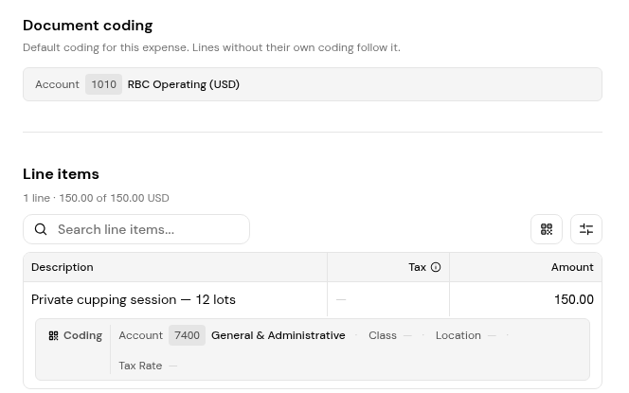Image resolution: width=629 pixels, height=393 pixels.
Task: Click the Default coding description text
Action: tap(211, 47)
